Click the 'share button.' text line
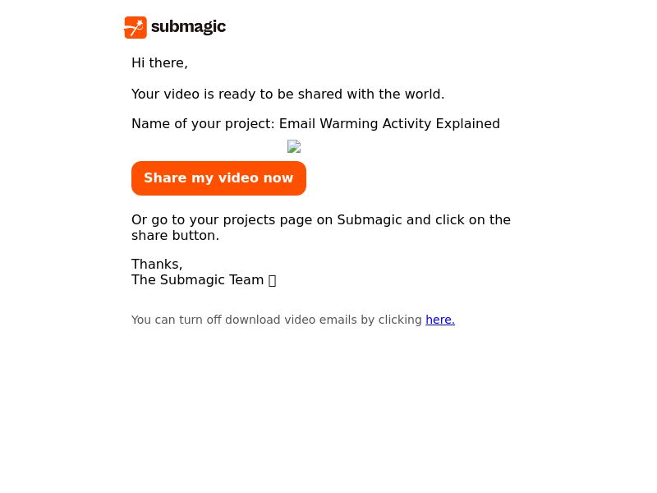 (175, 236)
